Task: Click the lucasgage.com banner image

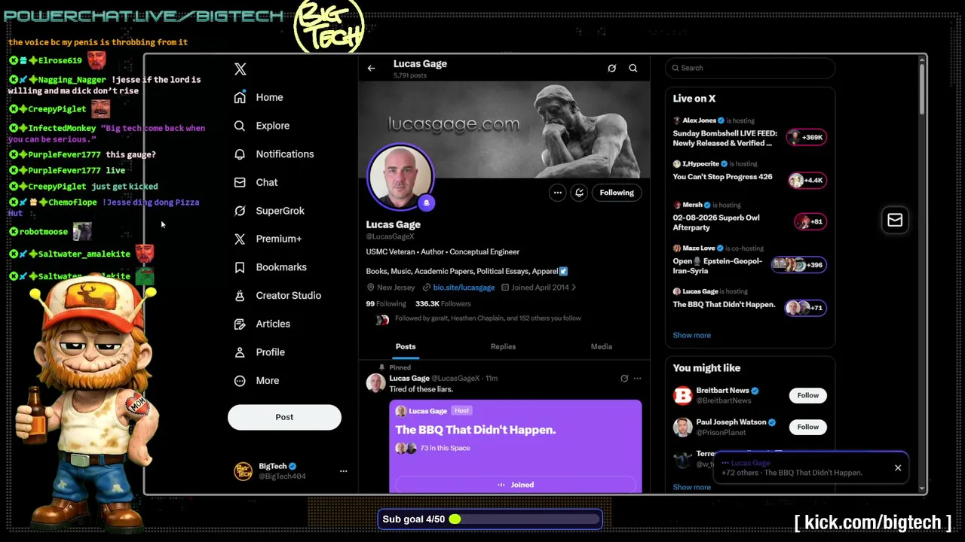Action: (x=504, y=129)
